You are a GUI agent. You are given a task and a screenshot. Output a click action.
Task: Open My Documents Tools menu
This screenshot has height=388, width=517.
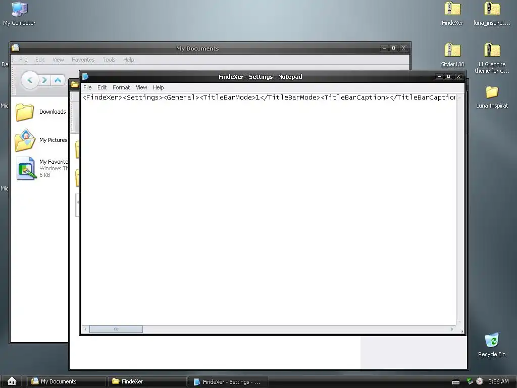(109, 60)
